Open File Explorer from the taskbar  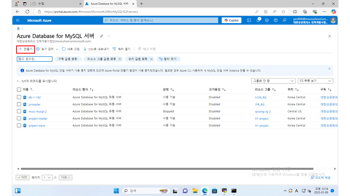click(195, 191)
